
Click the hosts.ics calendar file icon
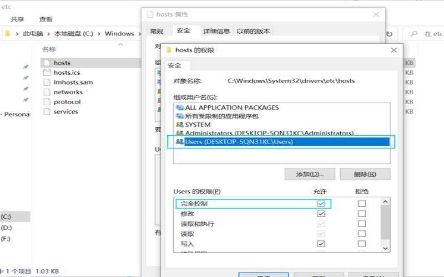[x=47, y=73]
